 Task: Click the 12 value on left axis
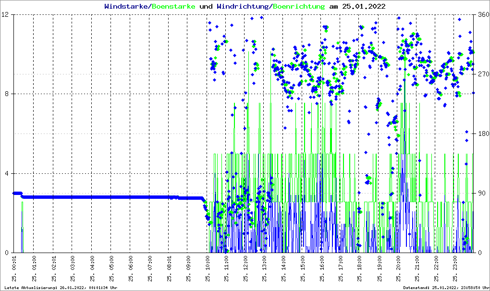7,15
